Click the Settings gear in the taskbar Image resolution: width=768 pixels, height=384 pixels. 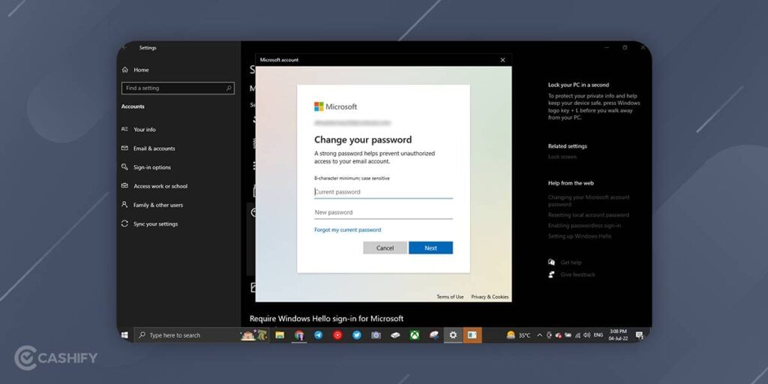point(453,335)
